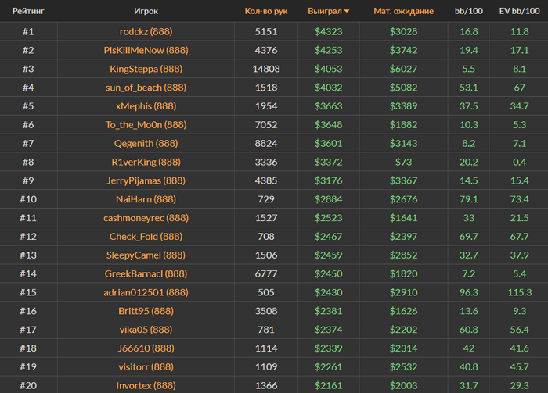
Task: Open cashmoneyrec (888) player link
Action: [146, 218]
